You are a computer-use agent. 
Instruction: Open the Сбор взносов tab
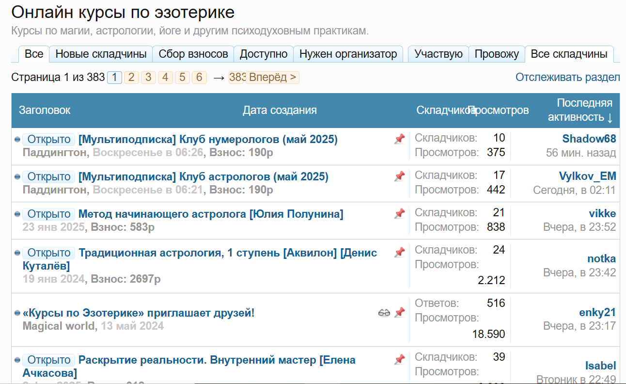[x=193, y=54]
